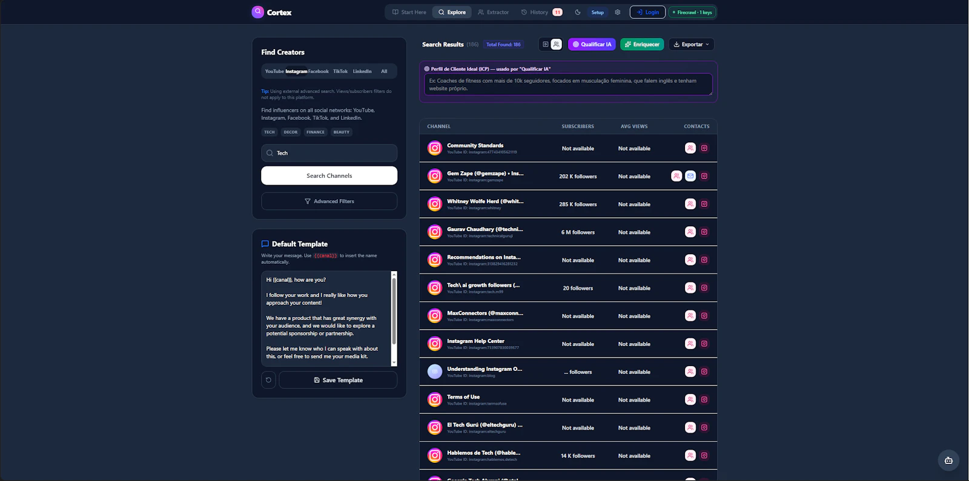This screenshot has width=969, height=481.
Task: Apply the FINANCE category tag
Action: (316, 132)
